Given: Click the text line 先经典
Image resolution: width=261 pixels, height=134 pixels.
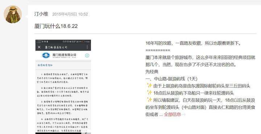Looking at the screenshot, I should (152, 72).
